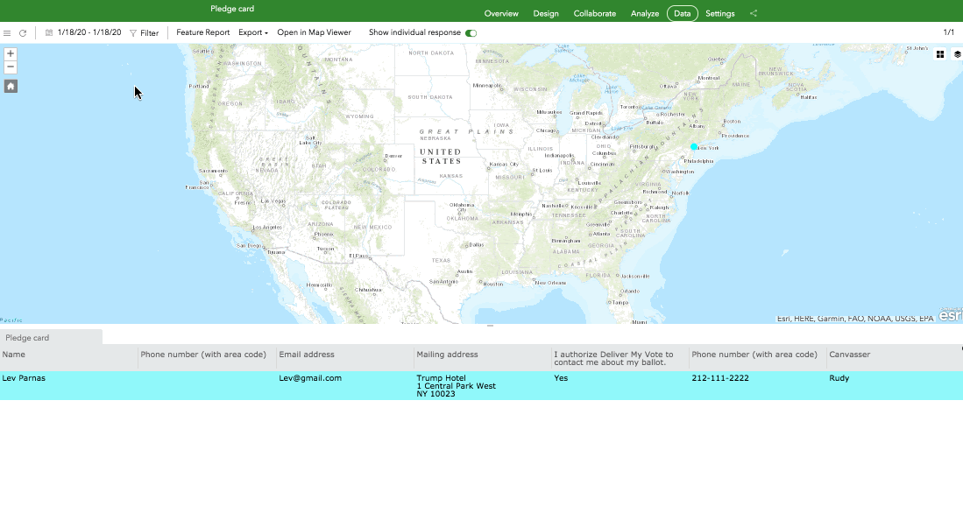The image size is (963, 513).
Task: Zoom in on the map
Action: (x=11, y=53)
